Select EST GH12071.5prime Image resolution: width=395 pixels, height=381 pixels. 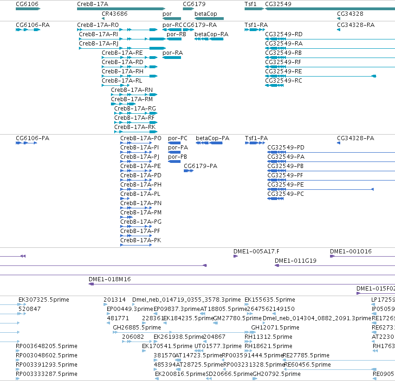(x=275, y=328)
